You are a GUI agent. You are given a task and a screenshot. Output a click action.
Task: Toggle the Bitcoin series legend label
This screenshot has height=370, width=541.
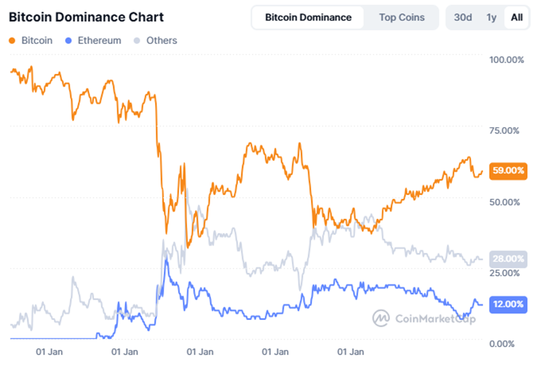(x=37, y=40)
